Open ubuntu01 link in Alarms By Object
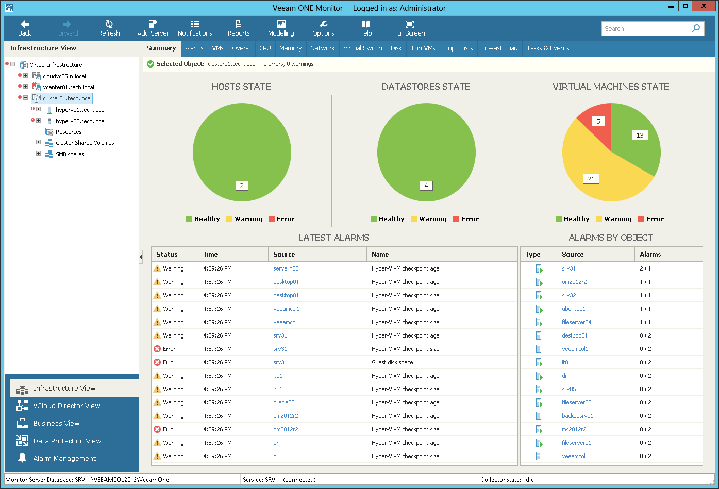Screen dimensions: 719x489 click(574, 309)
